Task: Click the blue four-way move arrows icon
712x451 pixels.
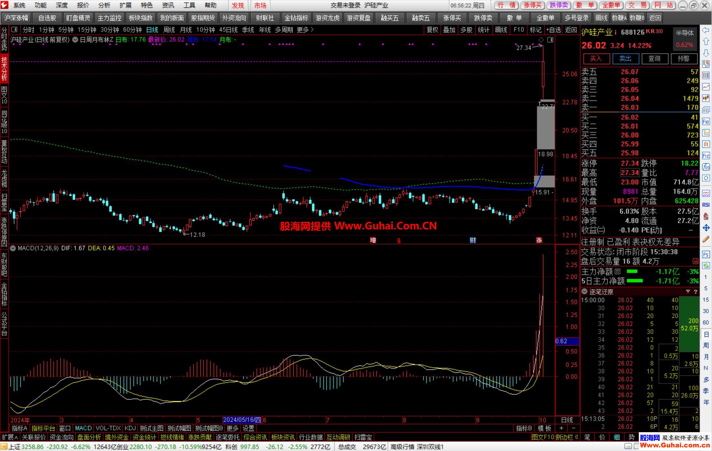Action: coord(706,228)
